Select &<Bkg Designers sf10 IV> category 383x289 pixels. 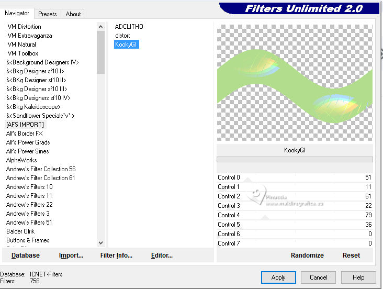coord(38,98)
